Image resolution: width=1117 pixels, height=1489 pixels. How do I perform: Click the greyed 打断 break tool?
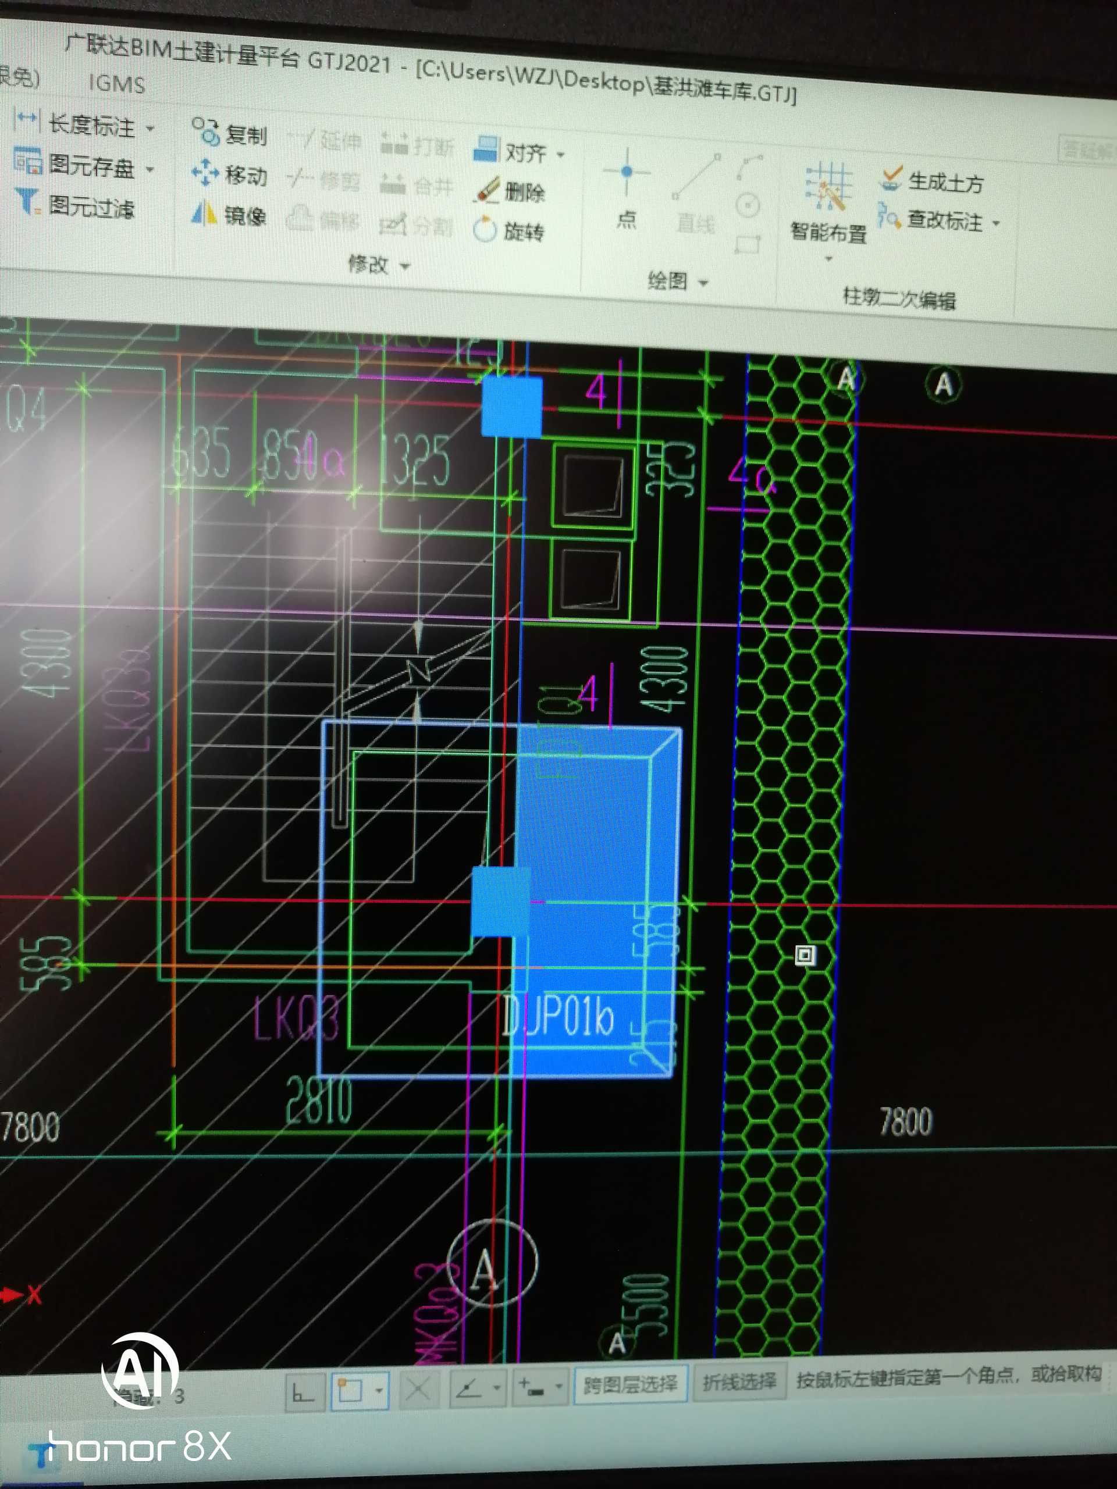click(418, 146)
